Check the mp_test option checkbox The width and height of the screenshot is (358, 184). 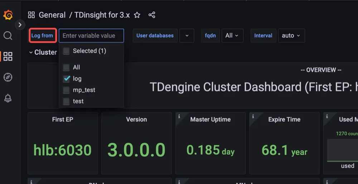pyautogui.click(x=66, y=90)
